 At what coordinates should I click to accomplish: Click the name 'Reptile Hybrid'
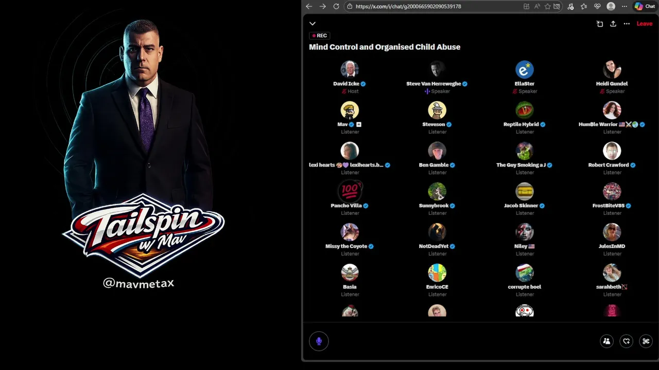point(521,124)
